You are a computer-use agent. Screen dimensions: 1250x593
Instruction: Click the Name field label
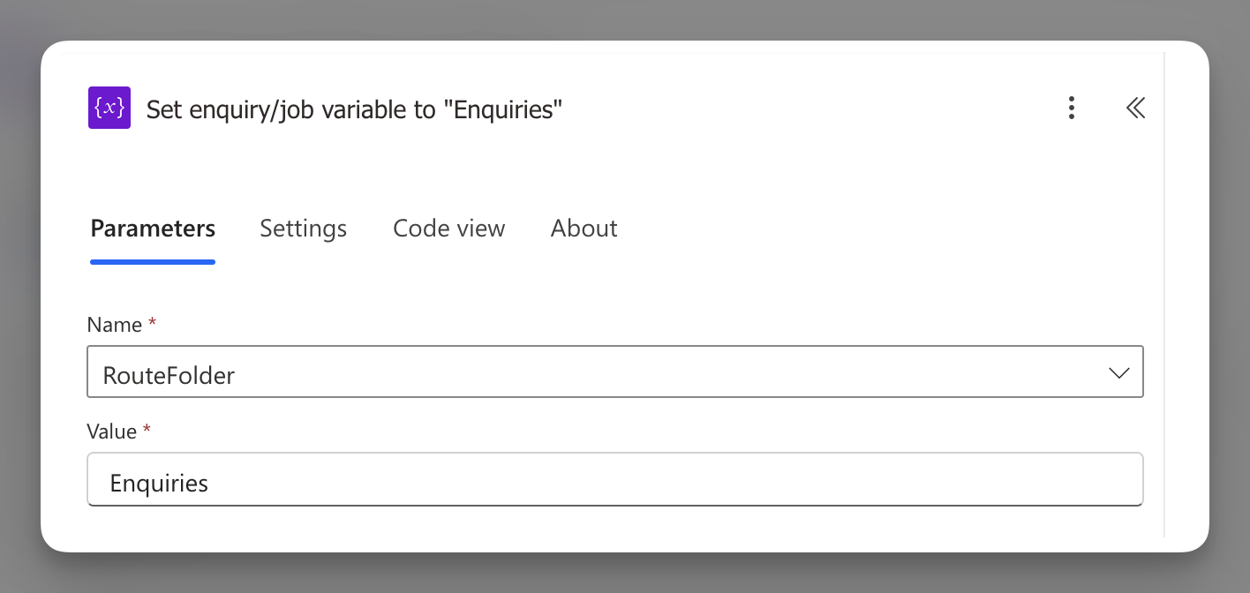115,325
